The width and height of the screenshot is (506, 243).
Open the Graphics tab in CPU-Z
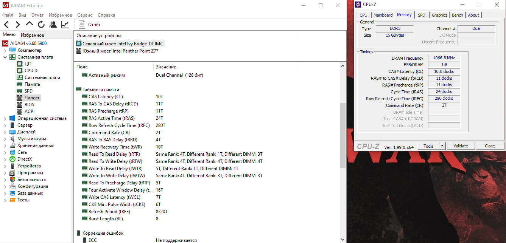pos(440,15)
